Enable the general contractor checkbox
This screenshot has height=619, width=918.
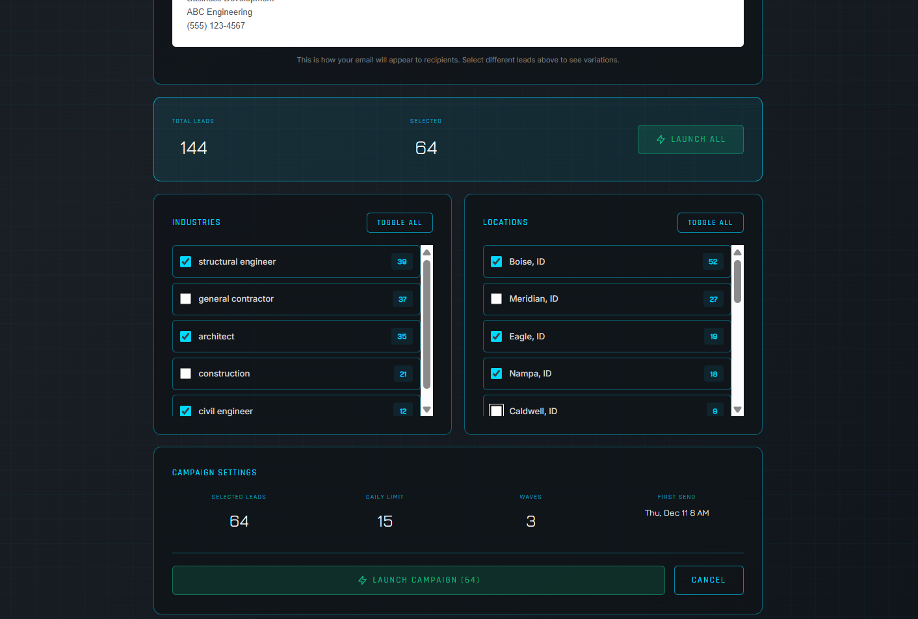[185, 298]
